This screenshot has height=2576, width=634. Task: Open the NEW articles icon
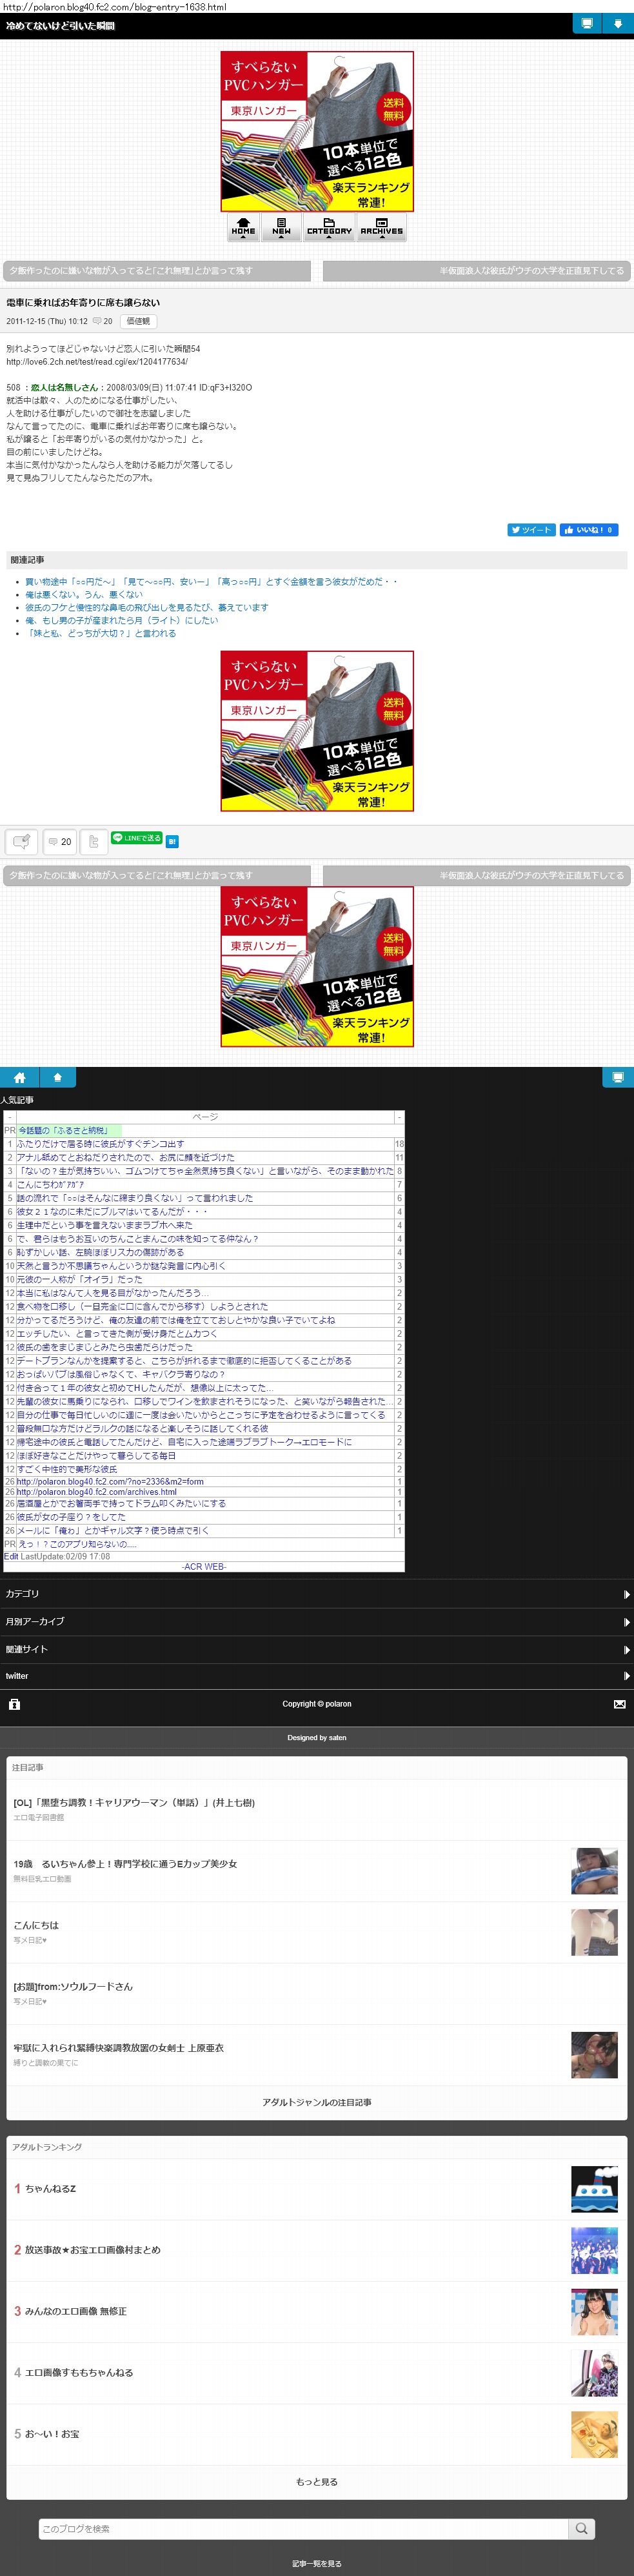coord(282,227)
